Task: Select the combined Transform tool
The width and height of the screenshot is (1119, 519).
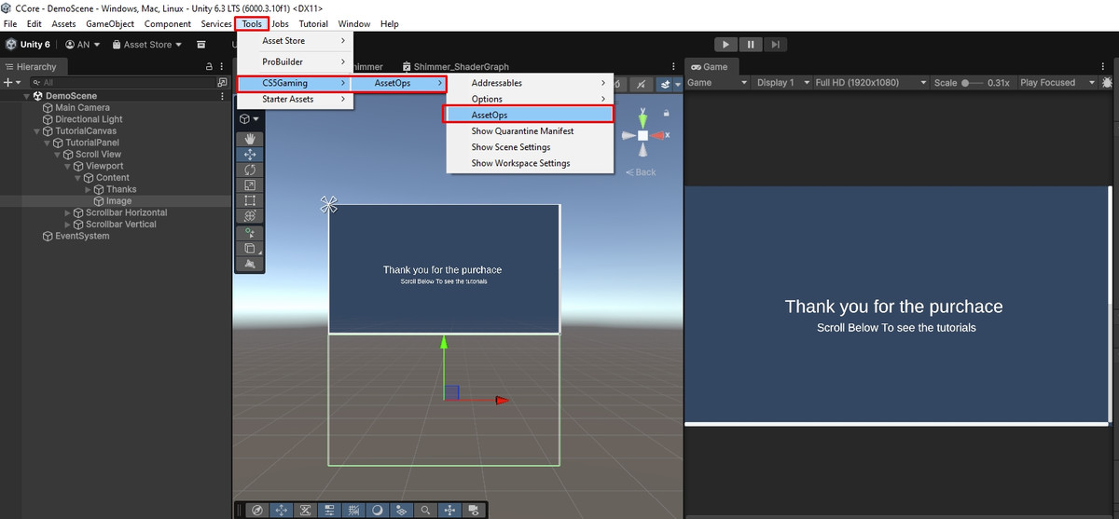Action: point(250,216)
